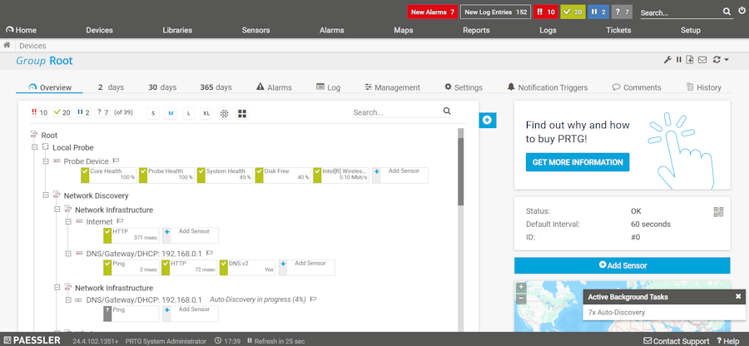The image size is (749, 346).
Task: Toggle the up sensors filter showing 20
Action: coord(62,112)
